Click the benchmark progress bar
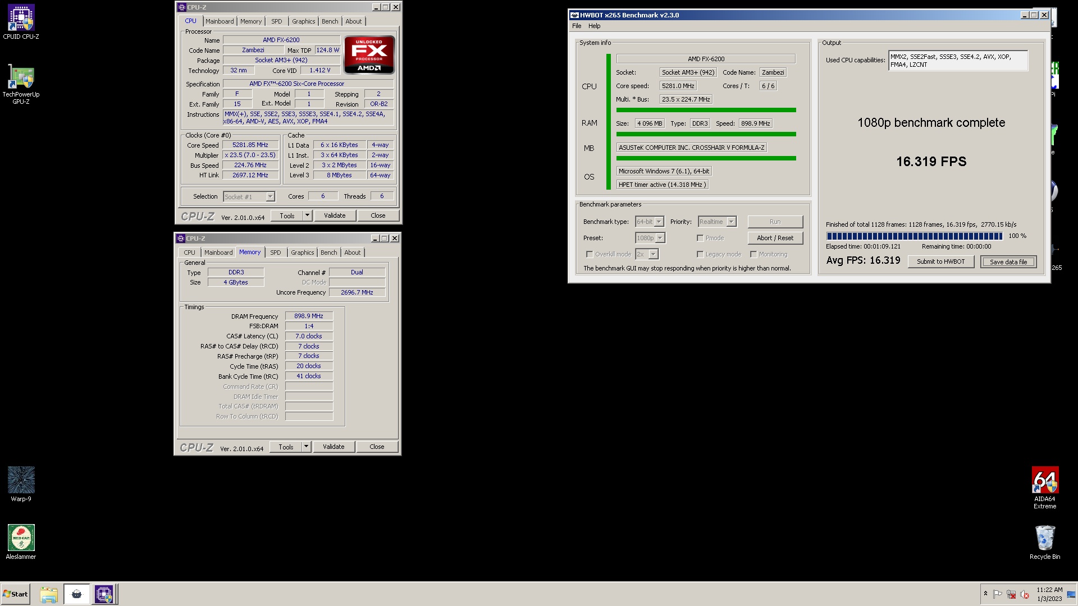1078x606 pixels. [914, 236]
